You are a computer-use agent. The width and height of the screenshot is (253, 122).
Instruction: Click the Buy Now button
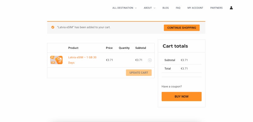click(x=182, y=96)
